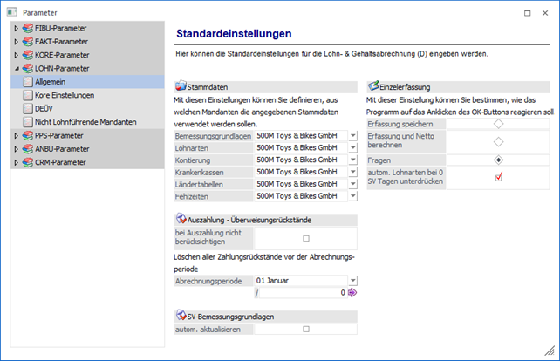Select the 'Erfassung speichern' radio option
Screen dimensions: 560x361
pyautogui.click(x=498, y=125)
